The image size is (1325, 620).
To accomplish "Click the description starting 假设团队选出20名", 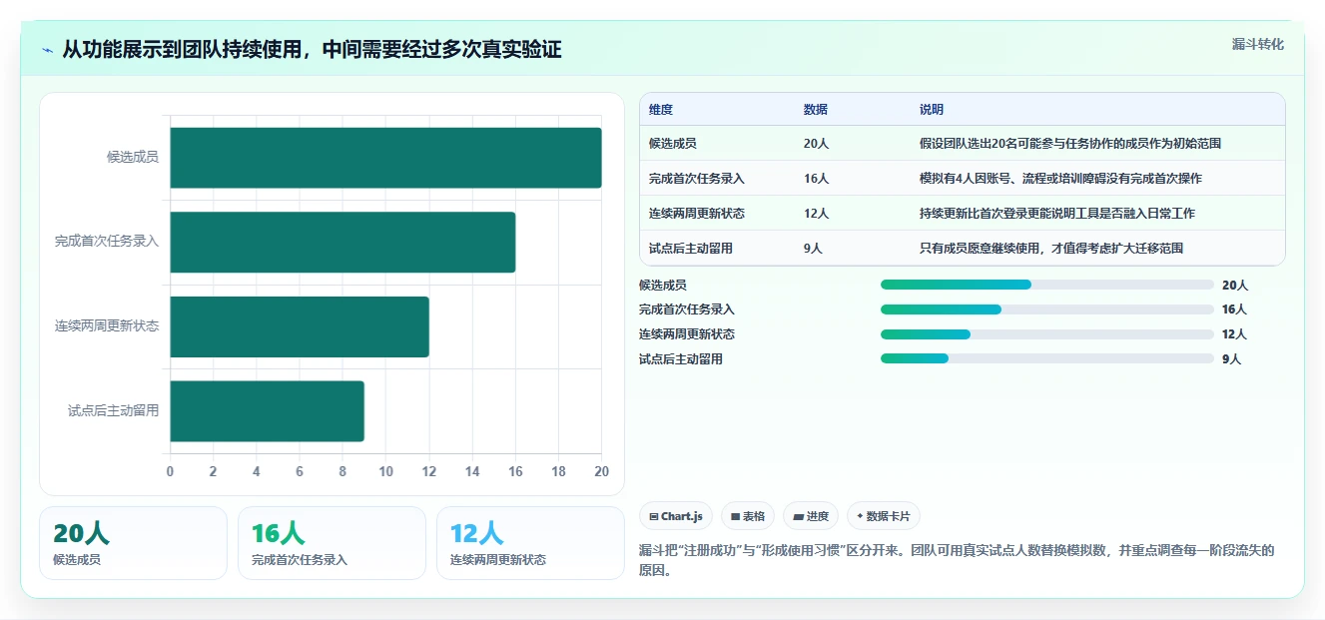I will [1070, 144].
